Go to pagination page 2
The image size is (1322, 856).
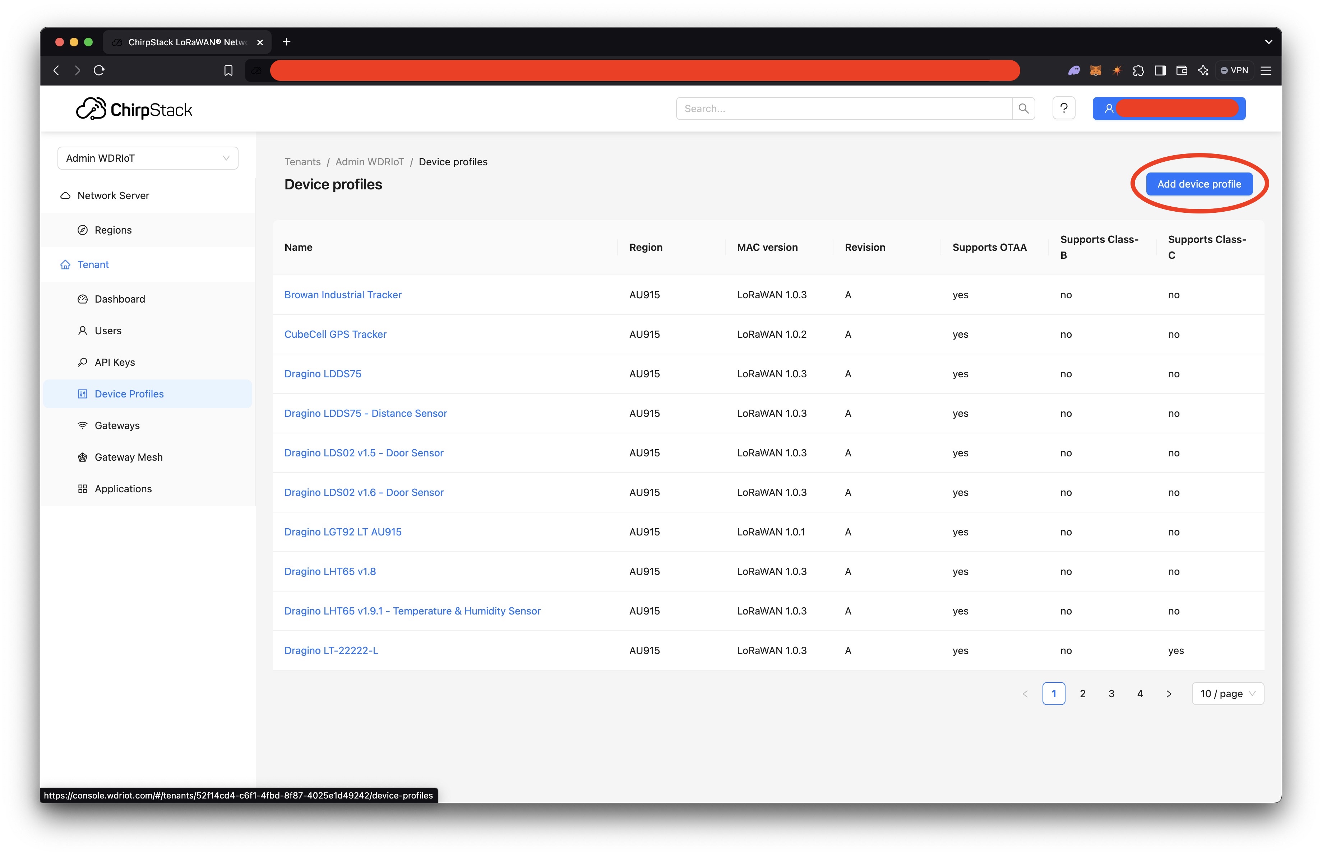[x=1083, y=693]
